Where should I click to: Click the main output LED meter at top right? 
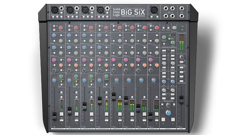[182, 42]
